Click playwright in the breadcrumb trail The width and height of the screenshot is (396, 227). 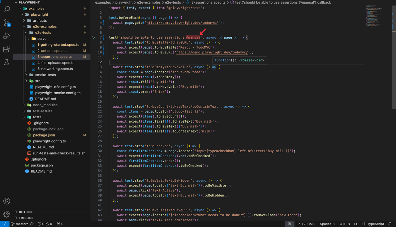[x=124, y=2]
